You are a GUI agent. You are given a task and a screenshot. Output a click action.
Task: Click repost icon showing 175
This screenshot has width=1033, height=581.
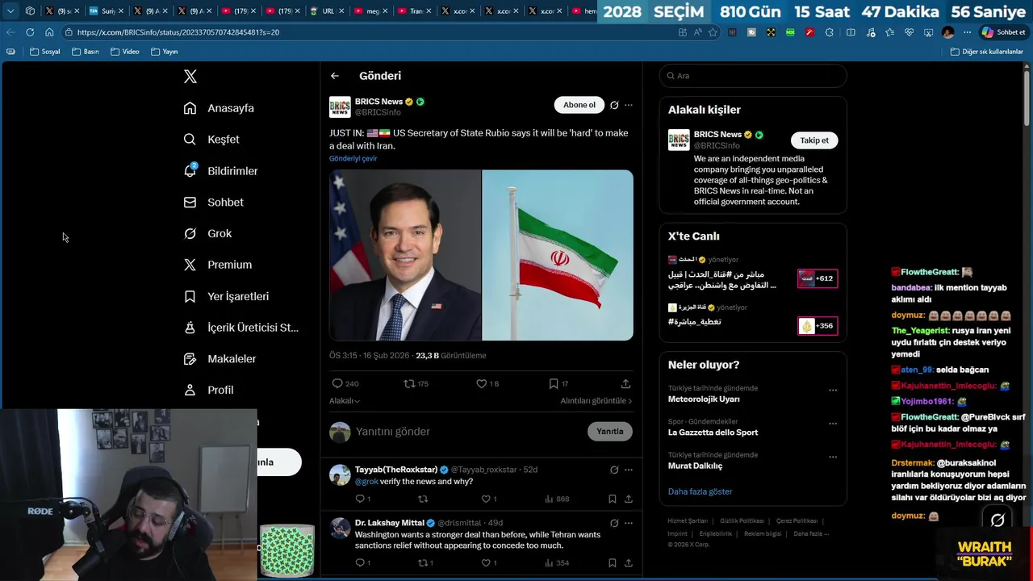click(x=416, y=384)
